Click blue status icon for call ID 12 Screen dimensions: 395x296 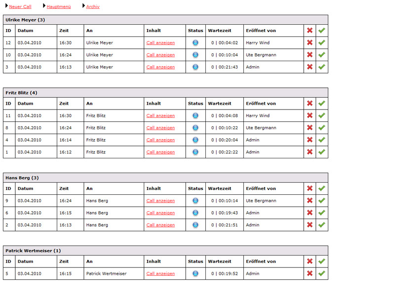click(196, 43)
